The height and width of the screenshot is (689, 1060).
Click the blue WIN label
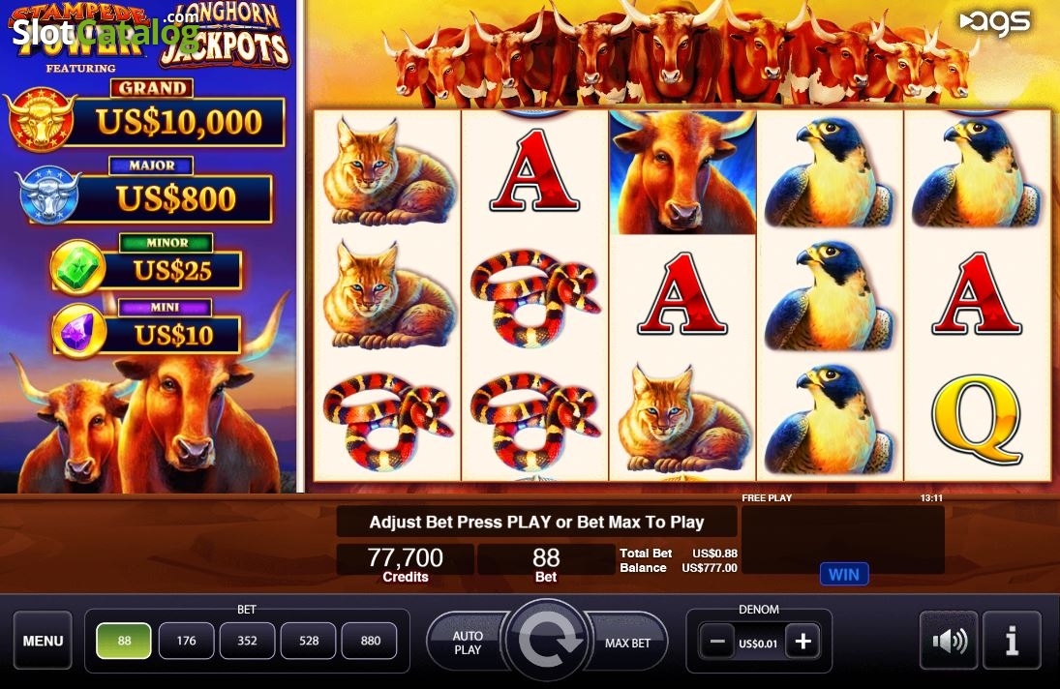coord(844,574)
